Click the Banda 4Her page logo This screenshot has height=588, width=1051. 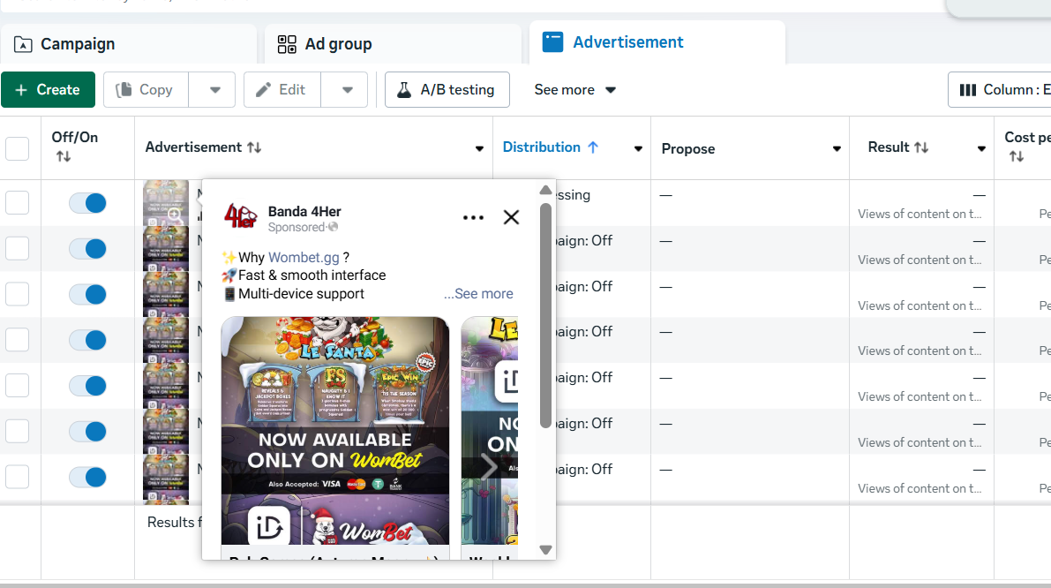click(241, 216)
